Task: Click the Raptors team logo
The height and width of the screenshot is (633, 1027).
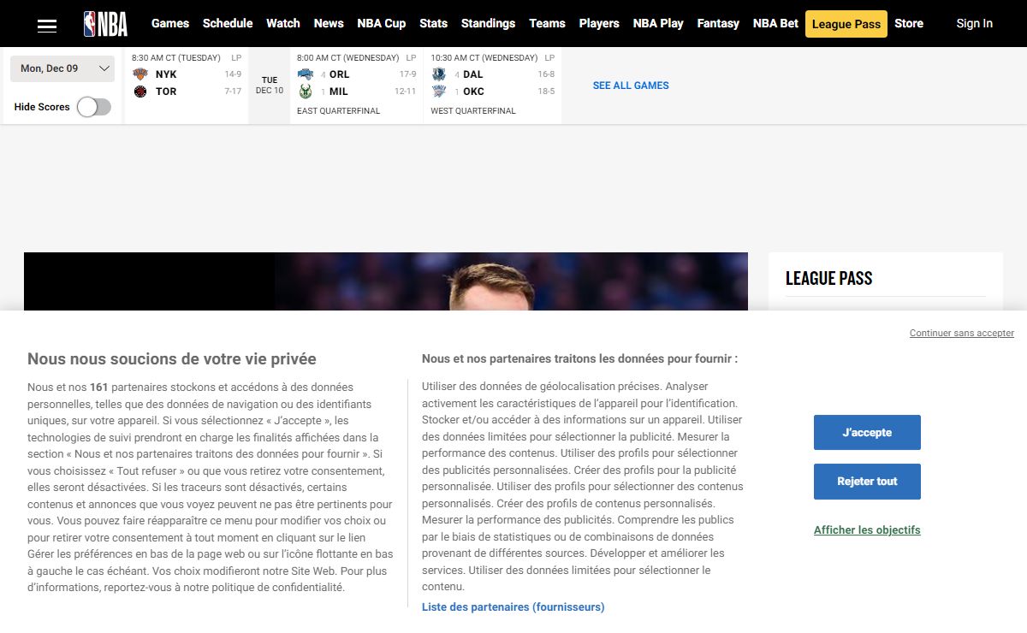Action: pyautogui.click(x=140, y=92)
